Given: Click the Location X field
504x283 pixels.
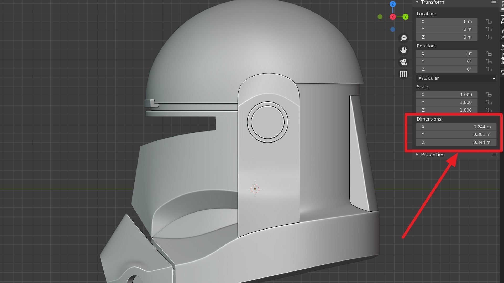Looking at the screenshot, I should tap(447, 21).
